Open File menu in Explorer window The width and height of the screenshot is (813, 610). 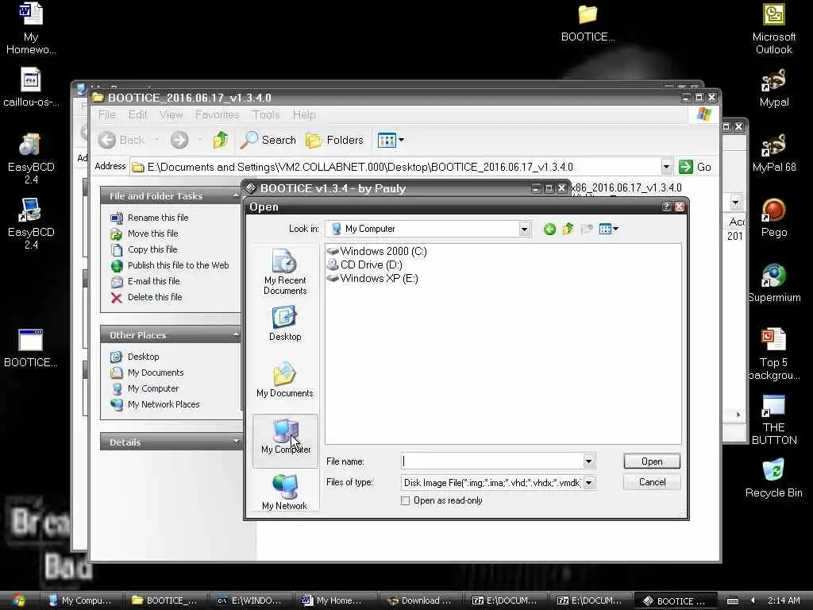(x=107, y=114)
